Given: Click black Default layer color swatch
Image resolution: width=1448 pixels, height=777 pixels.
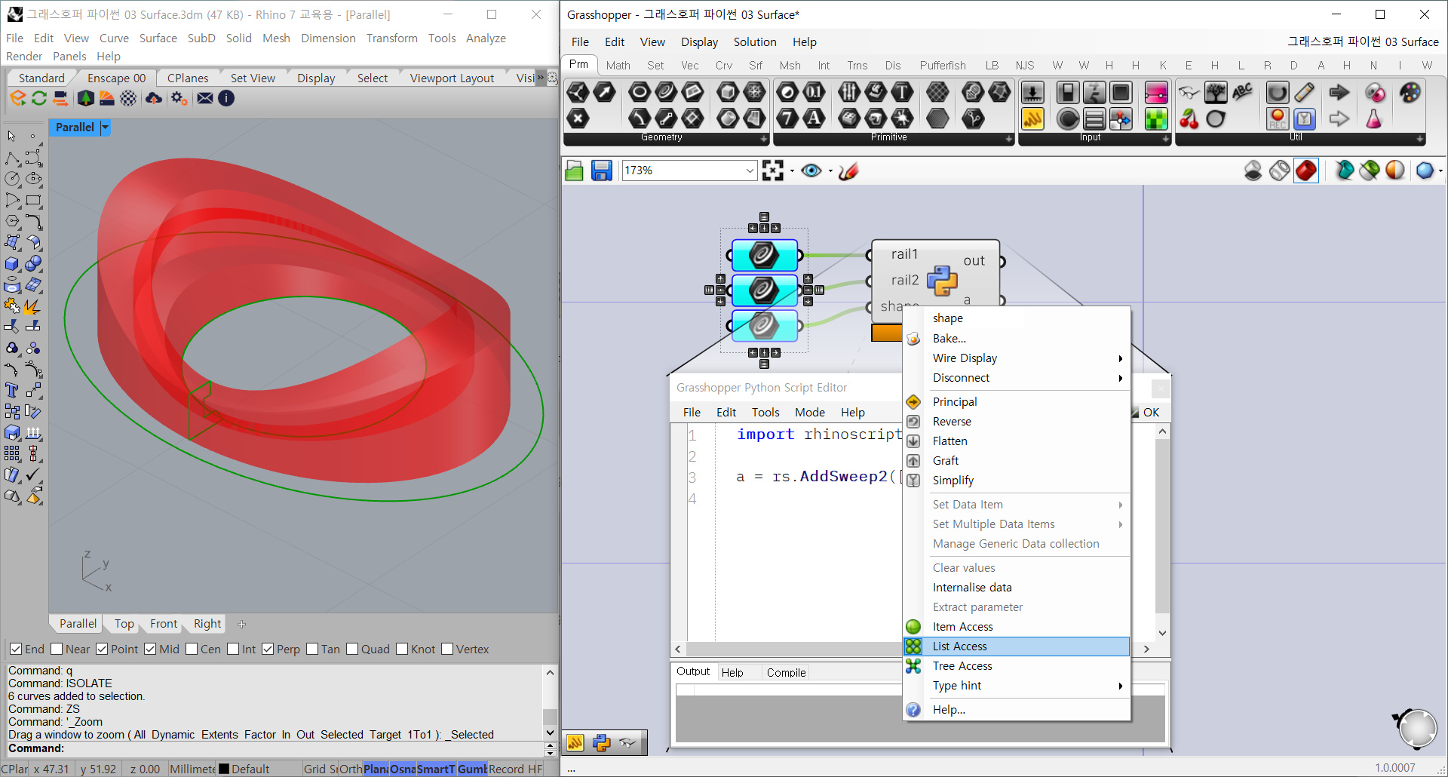Looking at the screenshot, I should (x=223, y=769).
